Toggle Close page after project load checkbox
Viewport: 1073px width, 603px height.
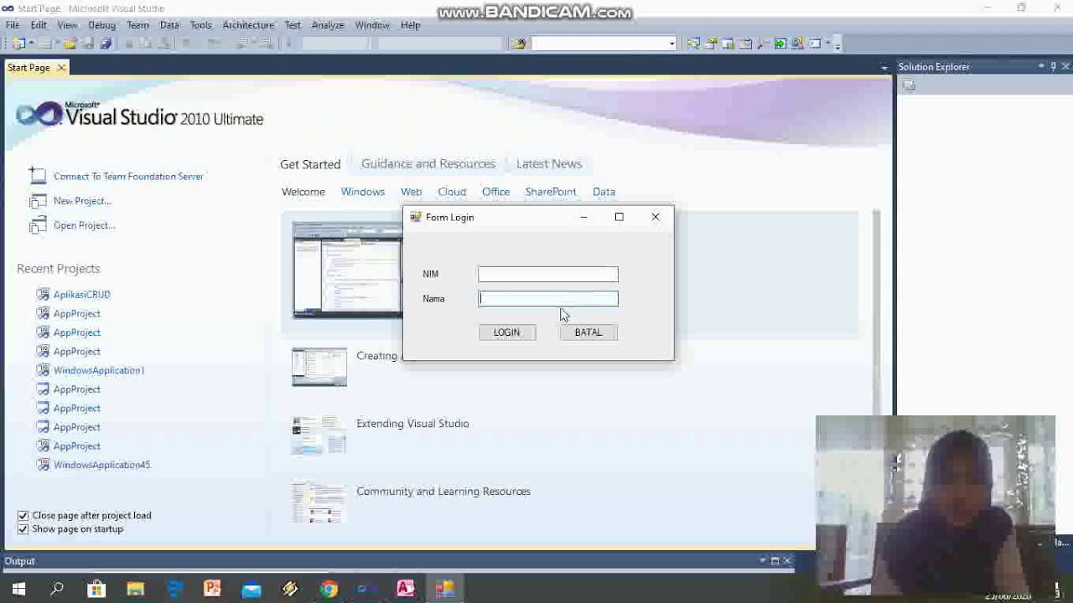point(23,516)
